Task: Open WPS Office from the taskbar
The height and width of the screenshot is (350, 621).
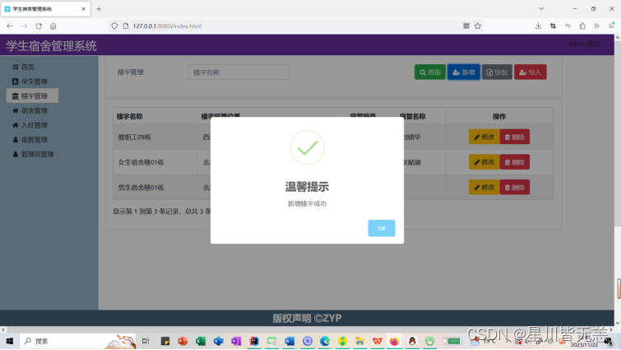Action: [x=377, y=341]
